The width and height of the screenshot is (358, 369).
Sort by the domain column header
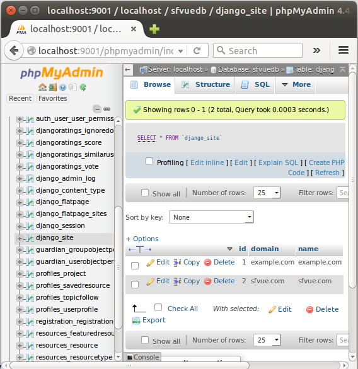click(265, 249)
